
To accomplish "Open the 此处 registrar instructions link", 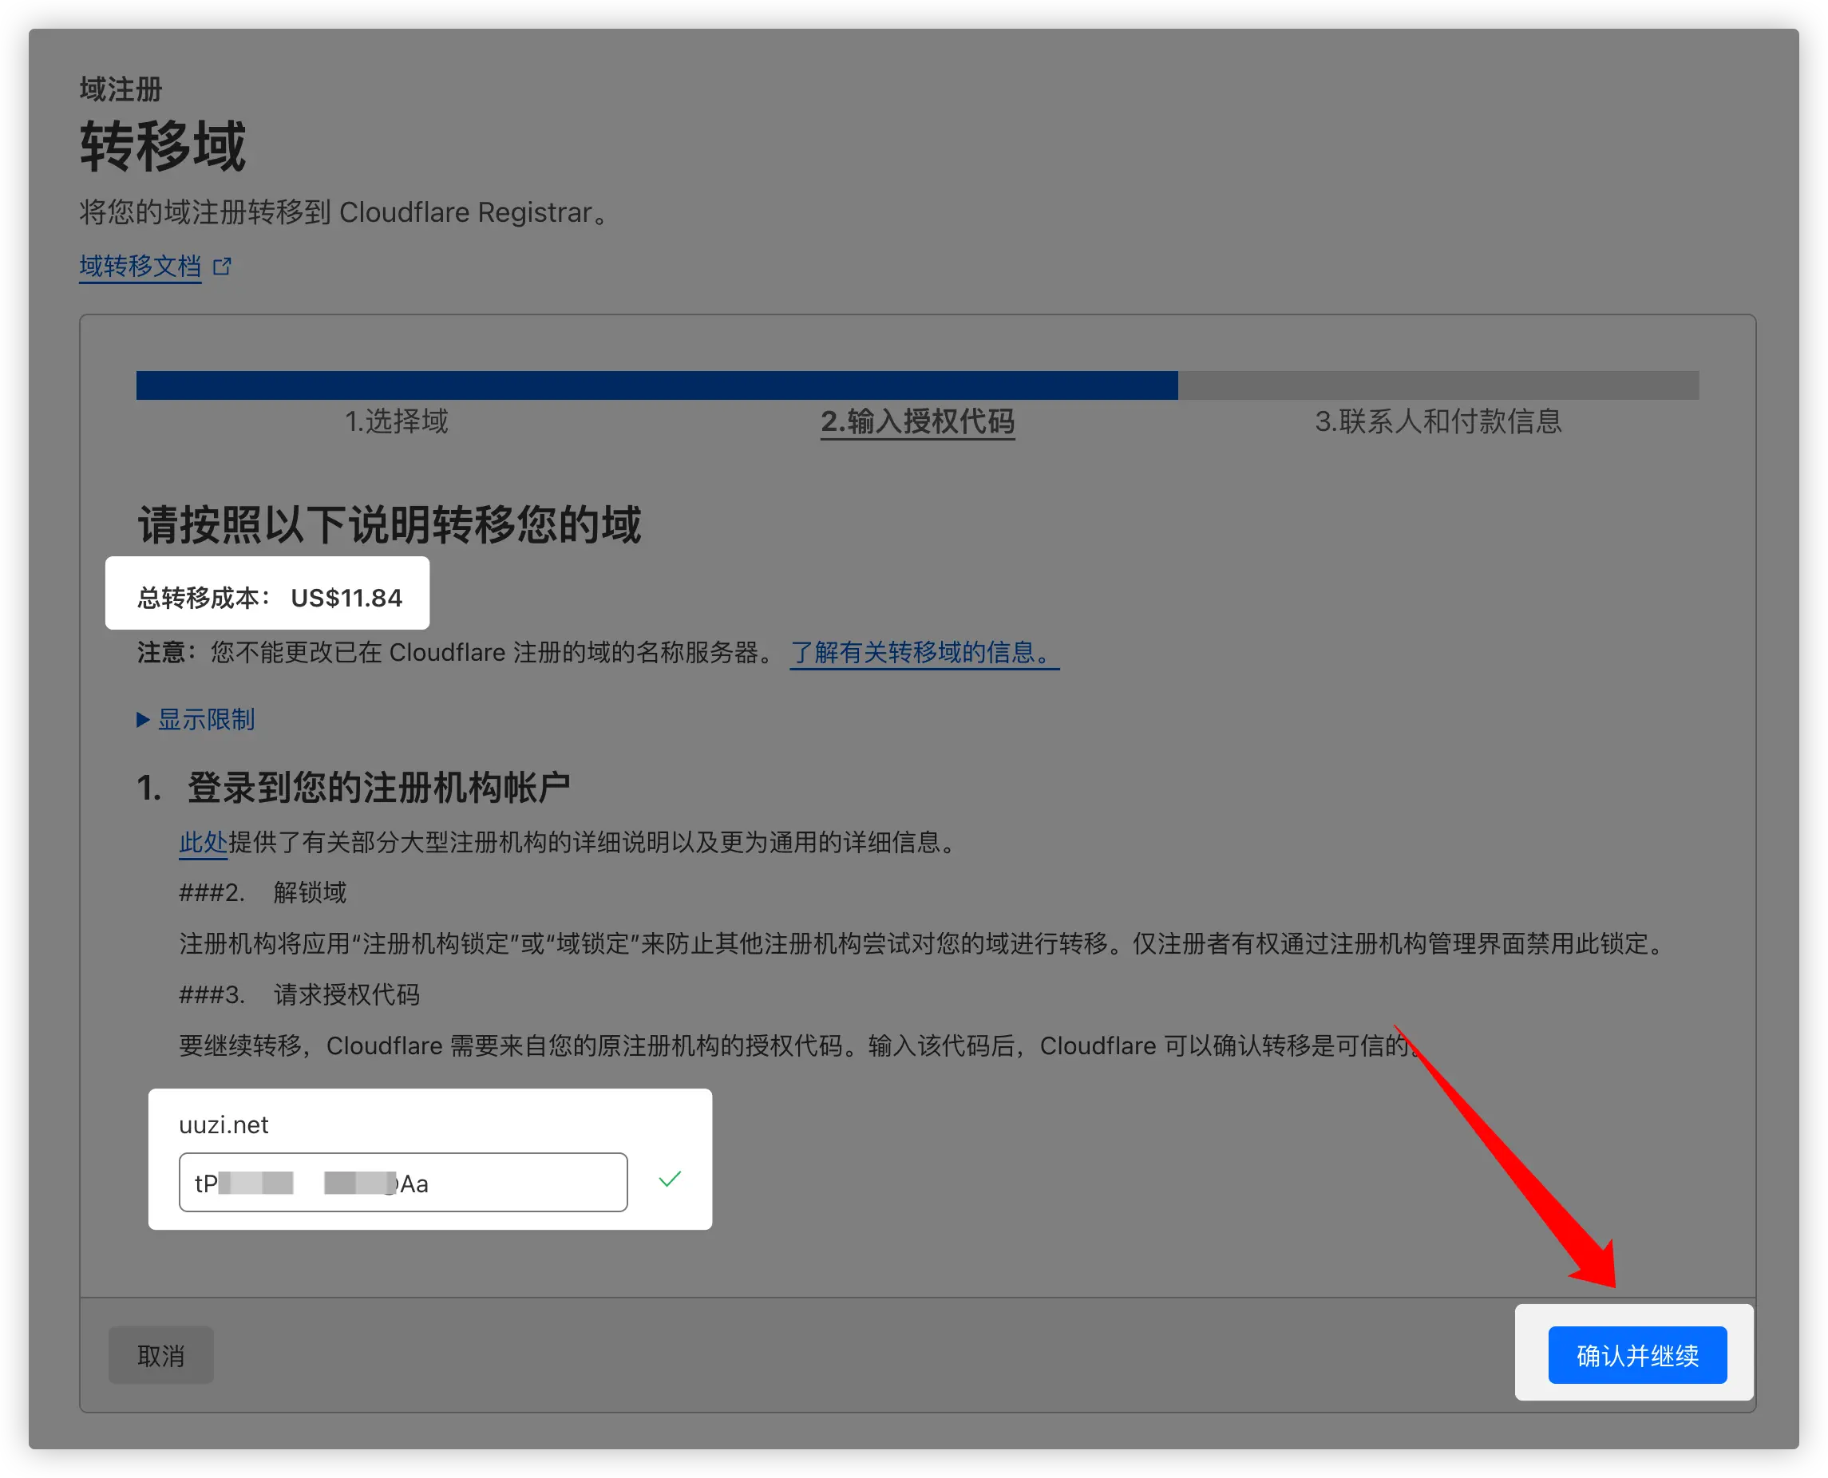I will point(203,842).
